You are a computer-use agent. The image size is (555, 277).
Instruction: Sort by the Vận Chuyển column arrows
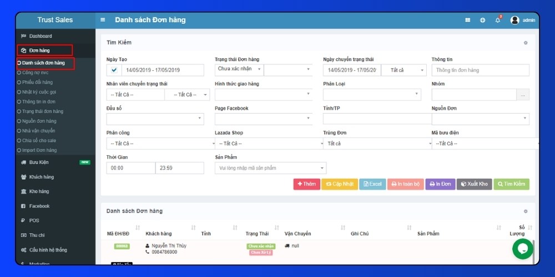pos(343,228)
